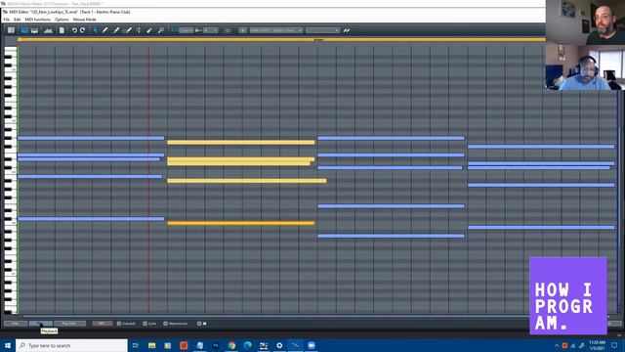Open the notification center icon

pyautogui.click(x=614, y=345)
